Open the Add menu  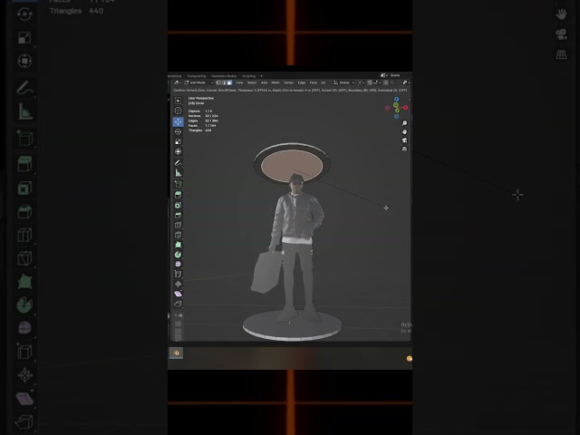pos(264,82)
